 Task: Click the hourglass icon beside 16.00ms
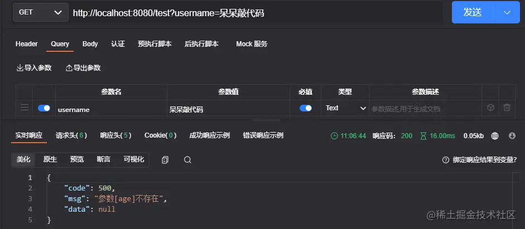point(423,136)
